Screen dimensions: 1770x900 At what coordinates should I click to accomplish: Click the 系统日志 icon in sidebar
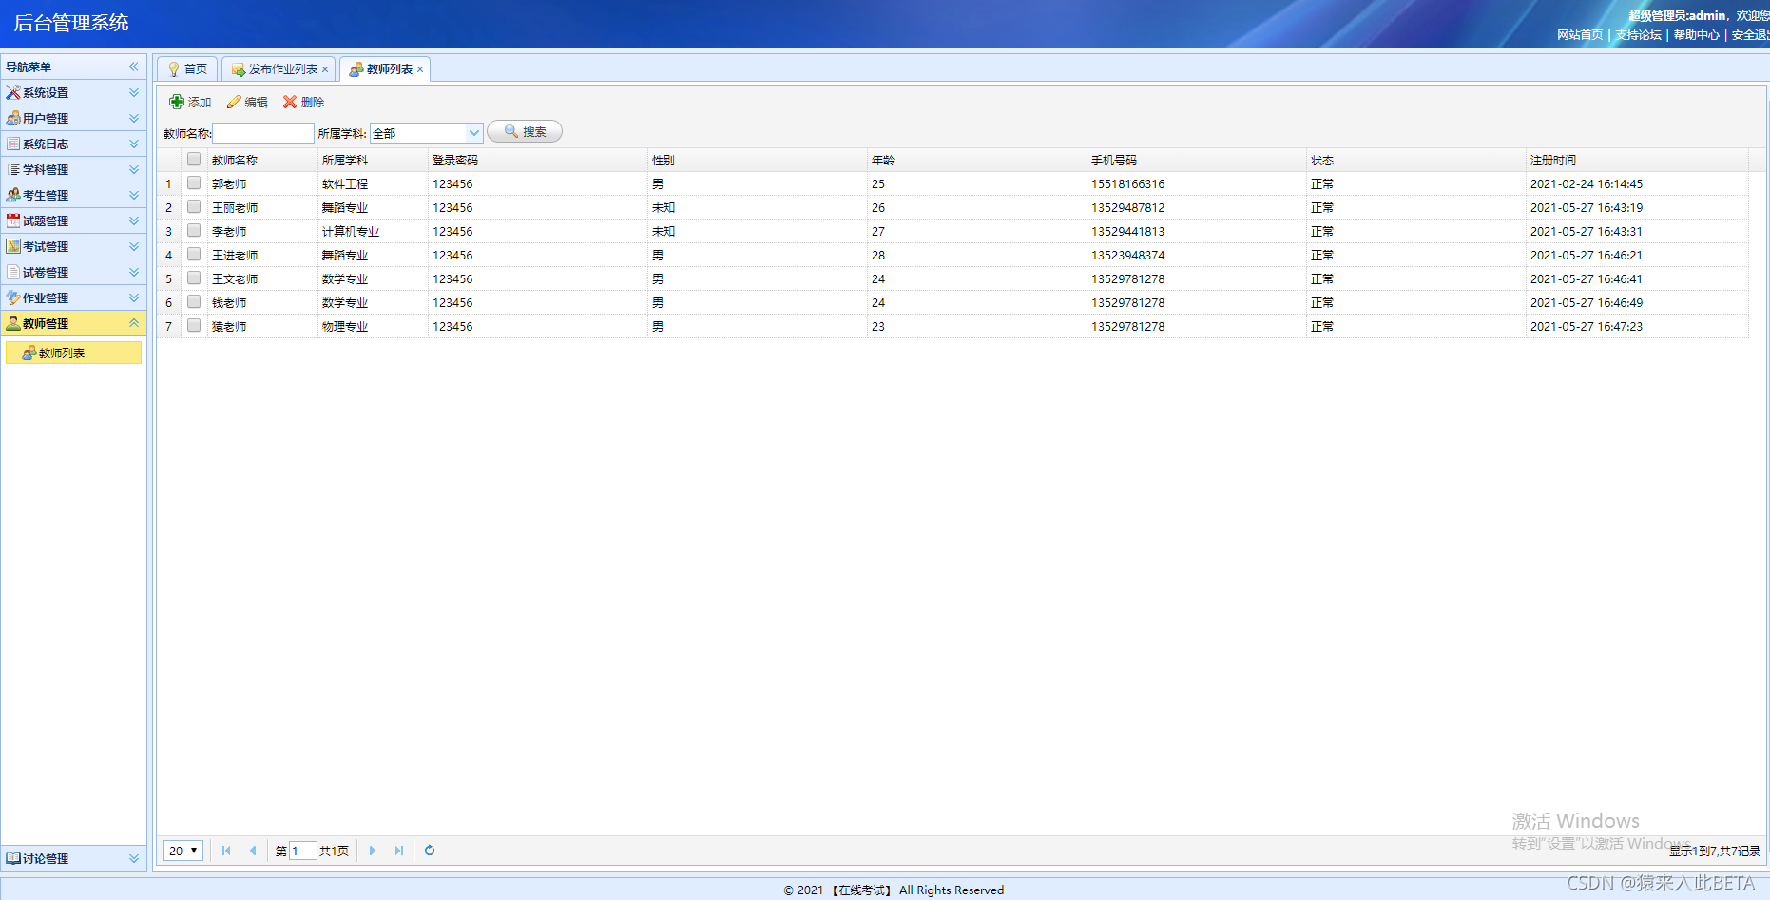[13, 144]
